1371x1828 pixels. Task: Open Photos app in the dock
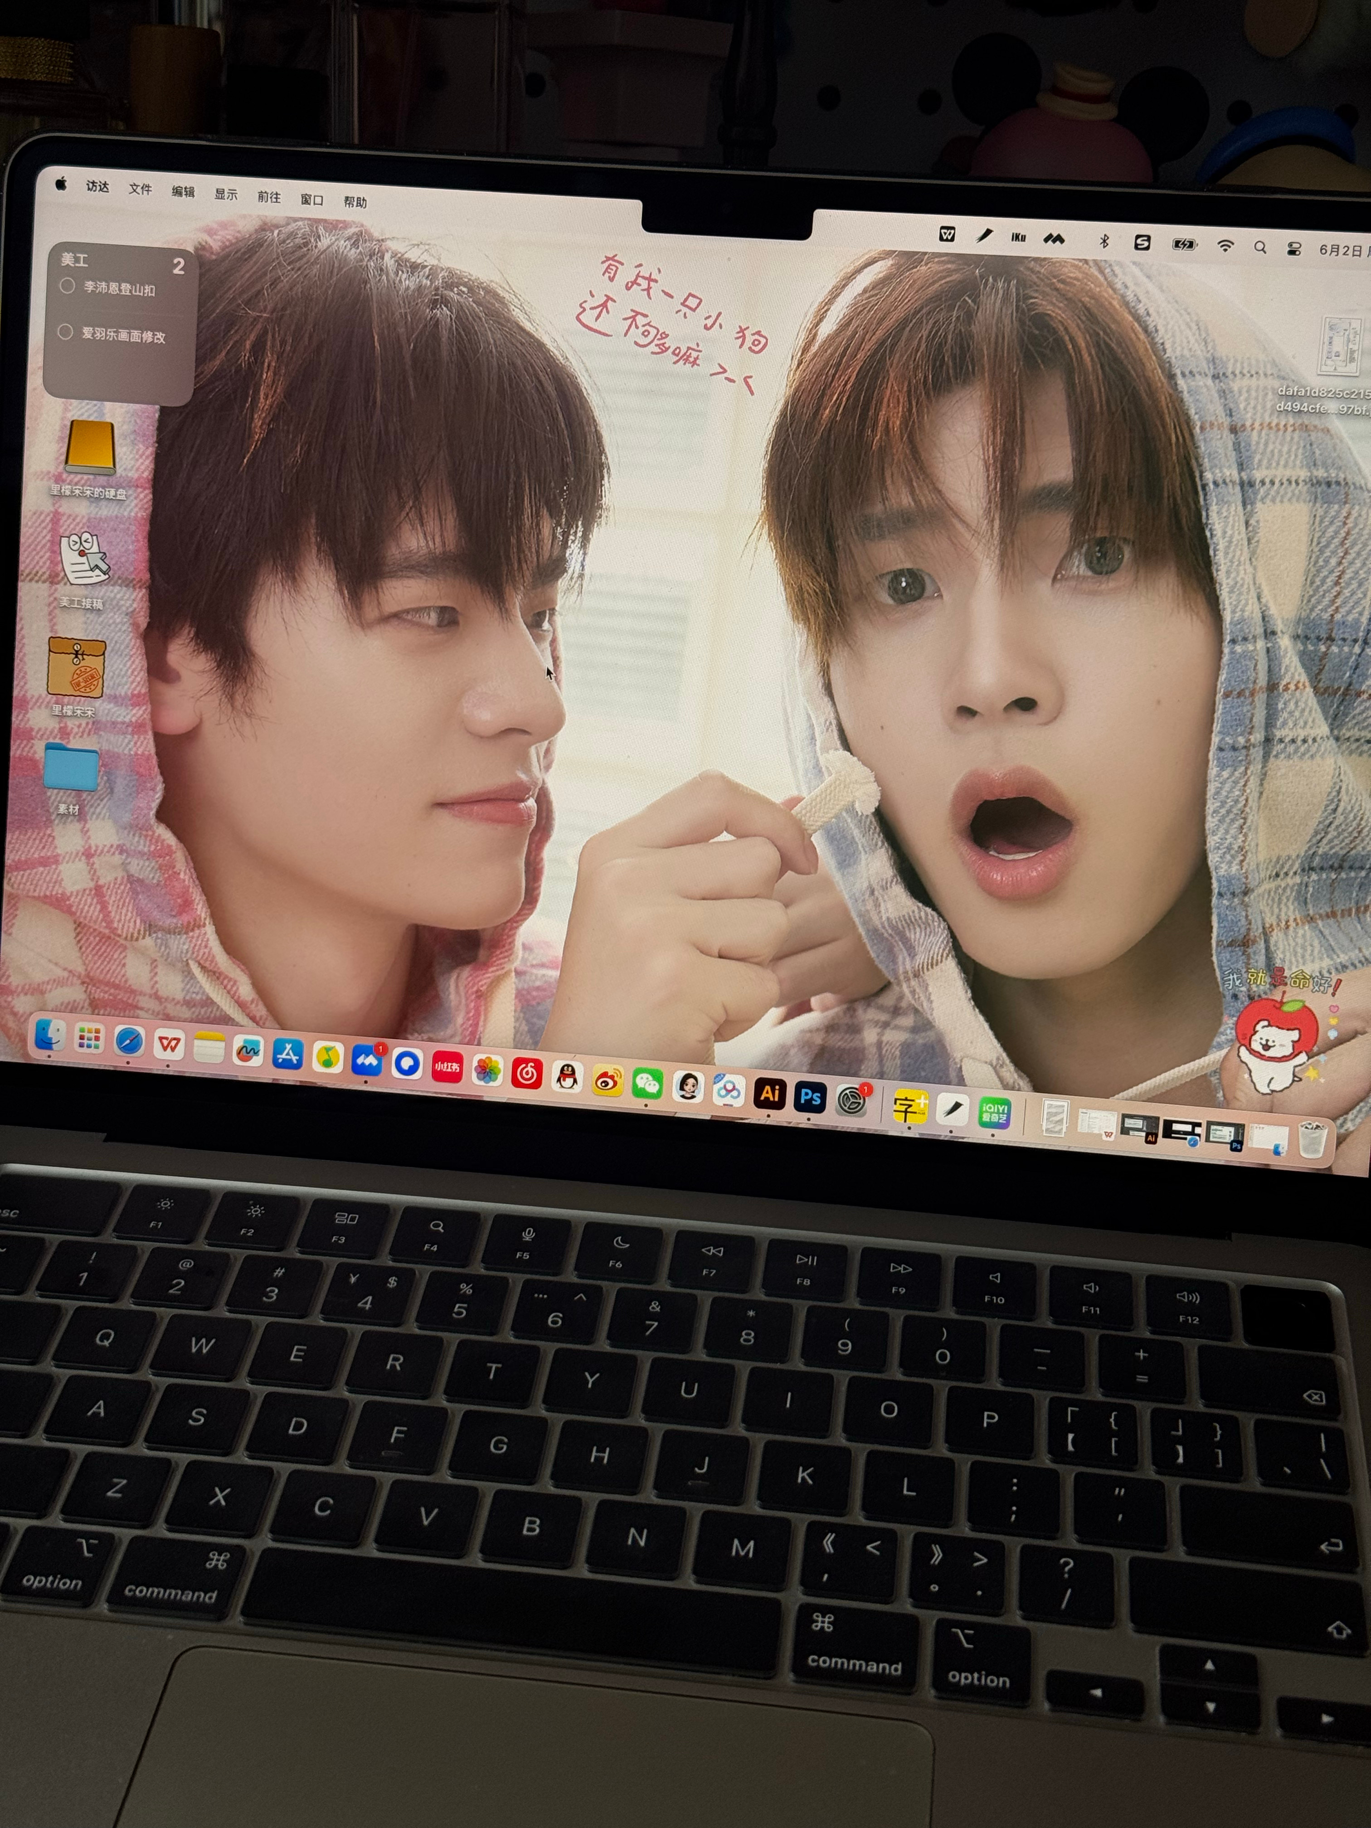coord(487,1071)
